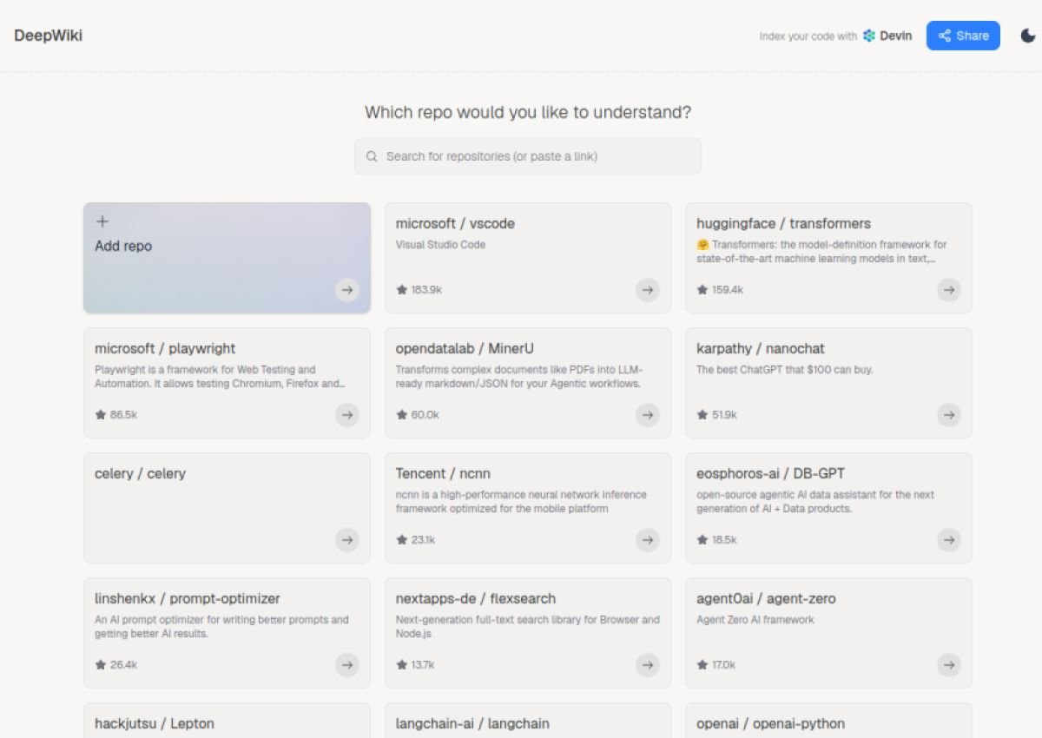Click 'The best ChatGPT that $100 can buy.' text
Image resolution: width=1042 pixels, height=738 pixels.
pos(784,370)
